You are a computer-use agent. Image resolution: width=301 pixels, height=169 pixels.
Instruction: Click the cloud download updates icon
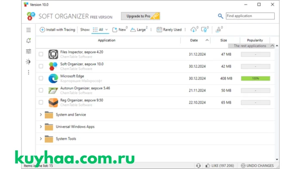[x=194, y=30]
